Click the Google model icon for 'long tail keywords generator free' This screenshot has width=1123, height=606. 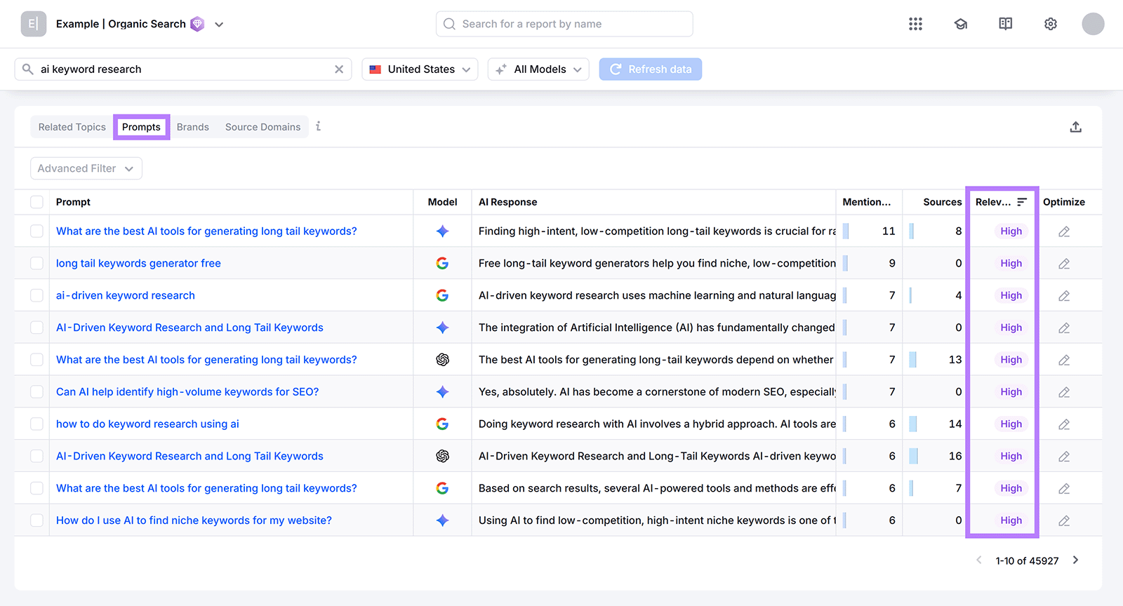point(442,263)
